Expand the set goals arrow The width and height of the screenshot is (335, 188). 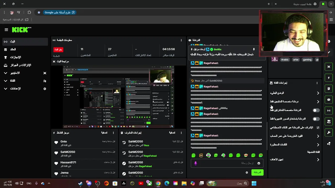click(x=318, y=160)
